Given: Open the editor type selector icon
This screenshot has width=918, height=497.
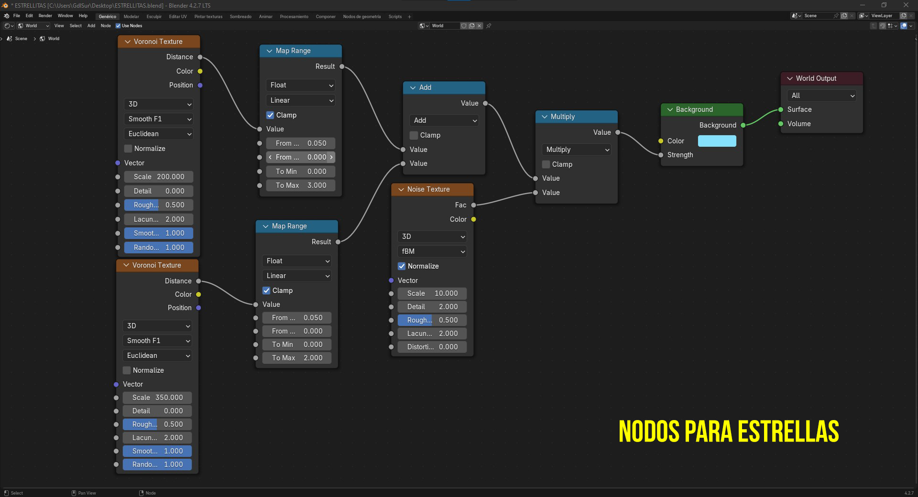Looking at the screenshot, I should tap(9, 26).
